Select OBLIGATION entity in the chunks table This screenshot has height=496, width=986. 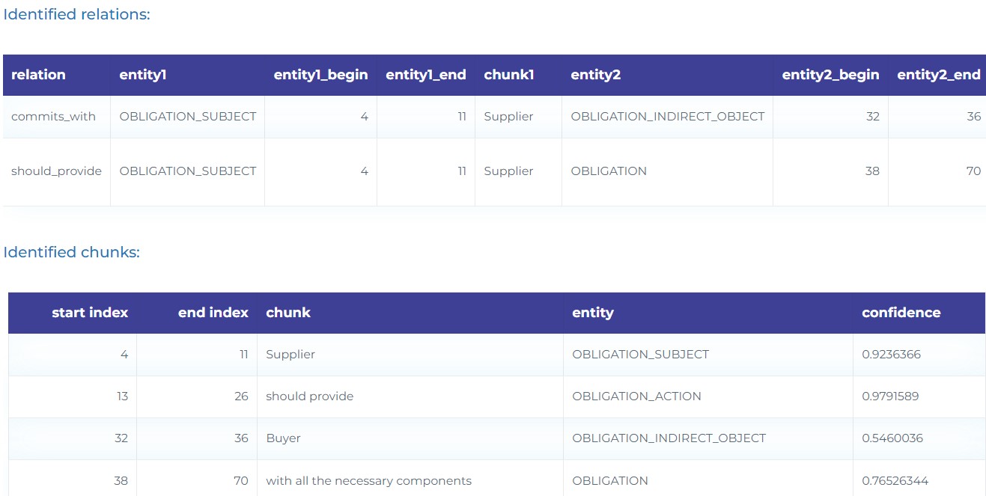[610, 481]
